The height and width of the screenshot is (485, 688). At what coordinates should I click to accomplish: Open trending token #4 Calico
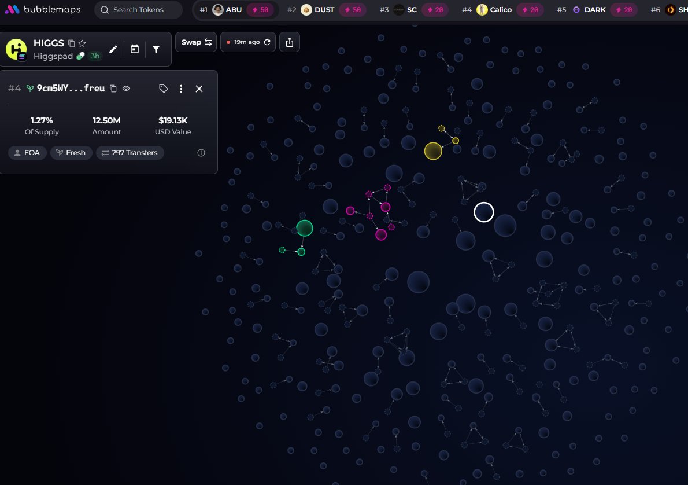click(503, 10)
